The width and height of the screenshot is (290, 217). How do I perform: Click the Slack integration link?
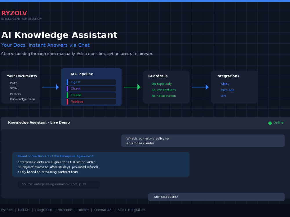tap(225, 84)
